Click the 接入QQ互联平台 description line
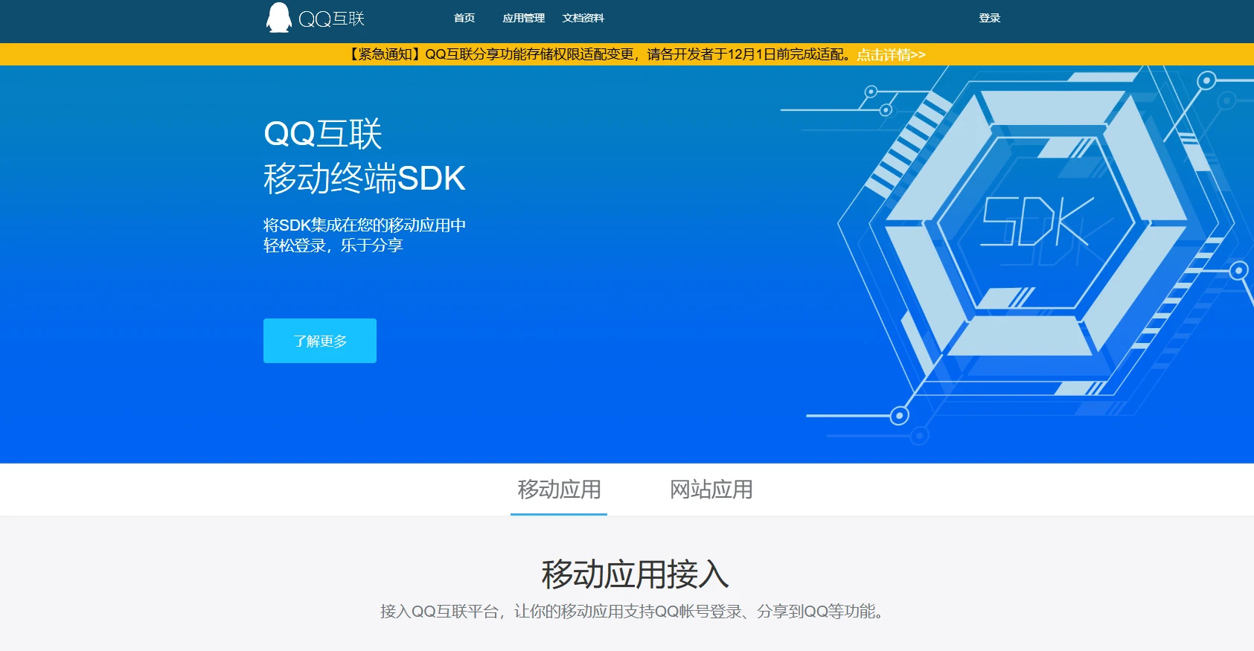Screen dimensions: 1254x651 (x=634, y=612)
